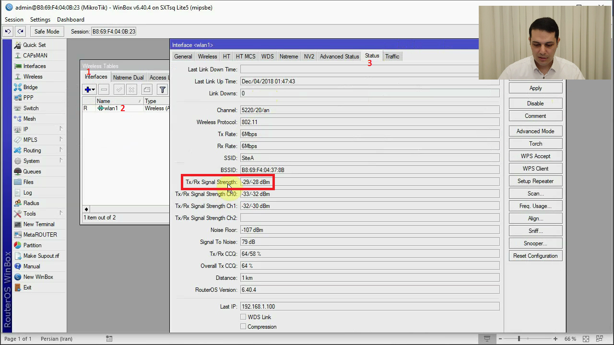The height and width of the screenshot is (345, 614).
Task: Click the horizontal scroll left arrow in Wireless Tables
Action: pyautogui.click(x=86, y=209)
